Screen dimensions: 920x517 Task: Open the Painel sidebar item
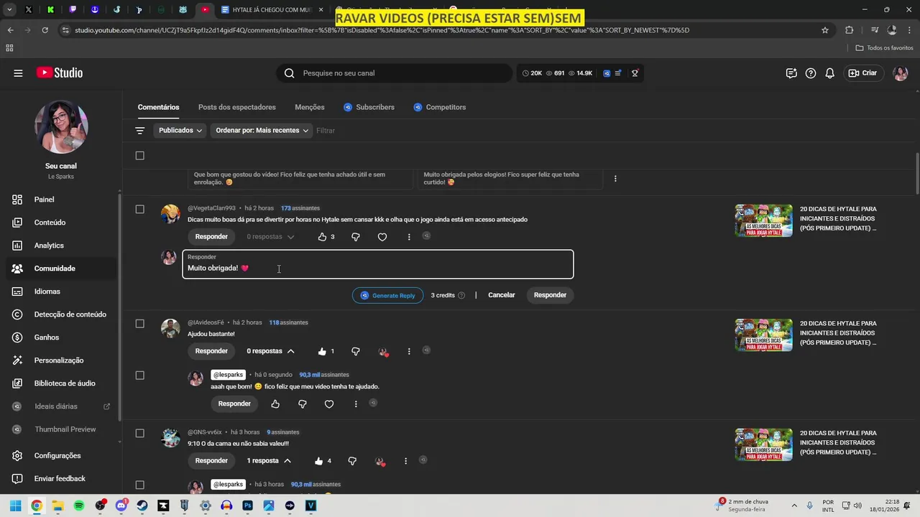click(x=61, y=200)
